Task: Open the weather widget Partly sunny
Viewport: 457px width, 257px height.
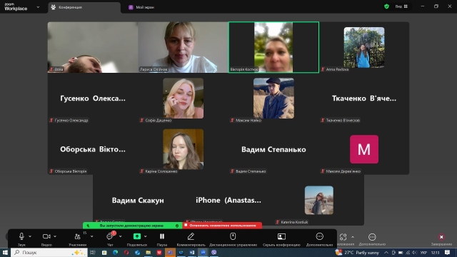Action: (x=358, y=252)
